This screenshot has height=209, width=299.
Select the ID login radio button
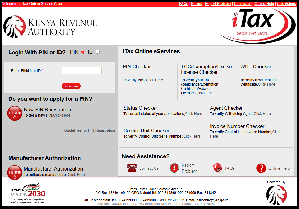[97, 52]
